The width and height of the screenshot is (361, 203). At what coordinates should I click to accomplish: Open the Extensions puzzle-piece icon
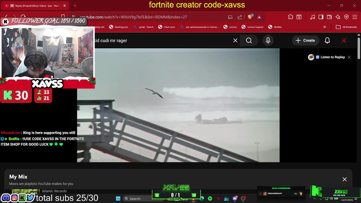pyautogui.click(x=290, y=17)
